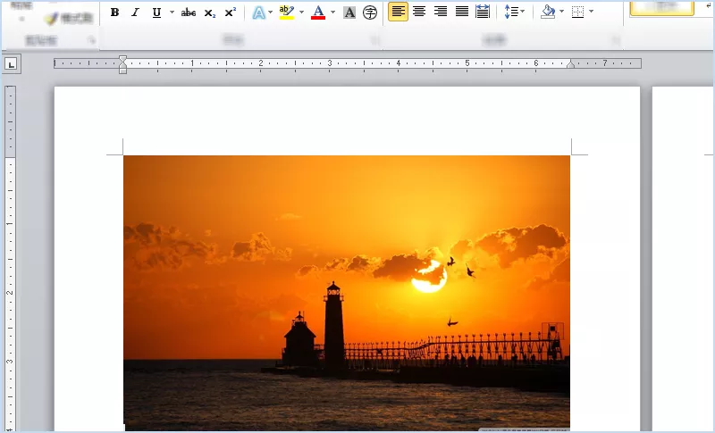Image resolution: width=715 pixels, height=433 pixels.
Task: Open the underline style dropdown arrow
Action: [171, 12]
